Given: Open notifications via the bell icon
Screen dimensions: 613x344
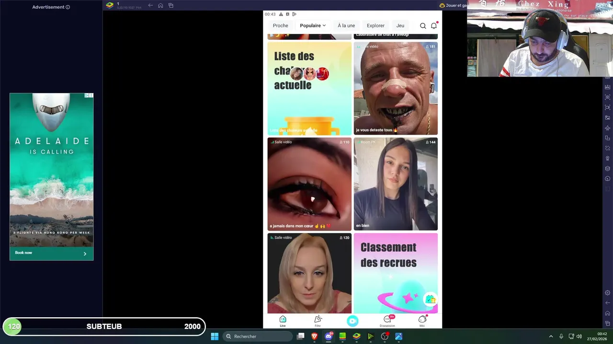Looking at the screenshot, I should click(x=434, y=26).
